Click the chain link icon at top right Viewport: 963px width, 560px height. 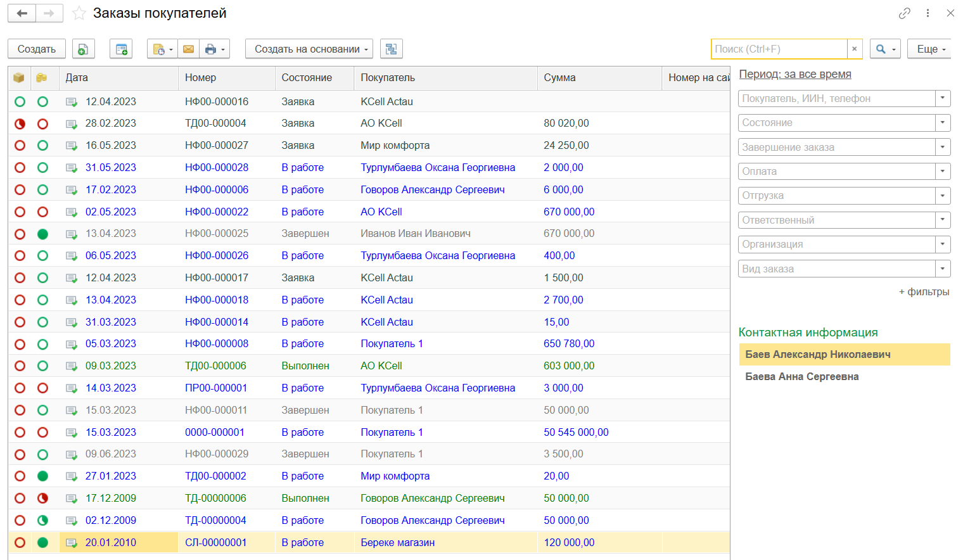coord(904,13)
